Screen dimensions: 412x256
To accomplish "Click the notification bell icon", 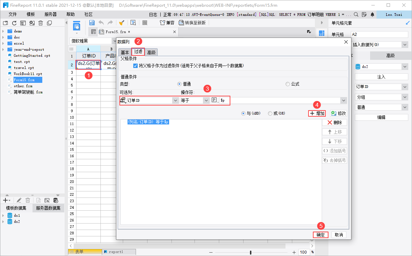I will tap(372, 15).
